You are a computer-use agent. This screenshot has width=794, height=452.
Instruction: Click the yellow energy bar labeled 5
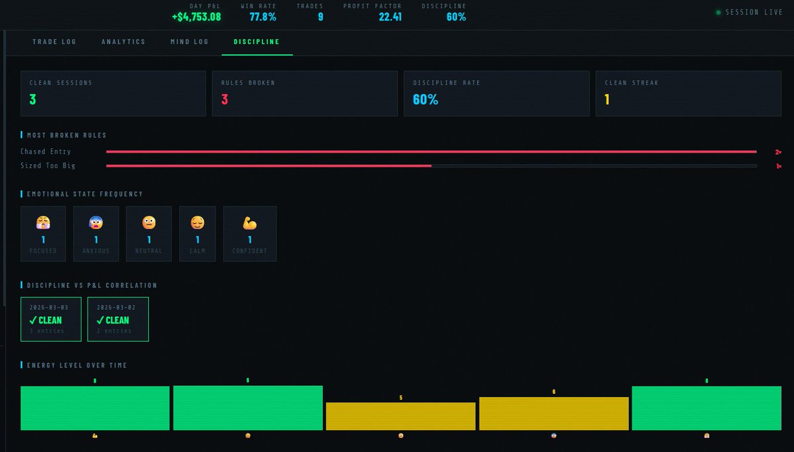(401, 416)
